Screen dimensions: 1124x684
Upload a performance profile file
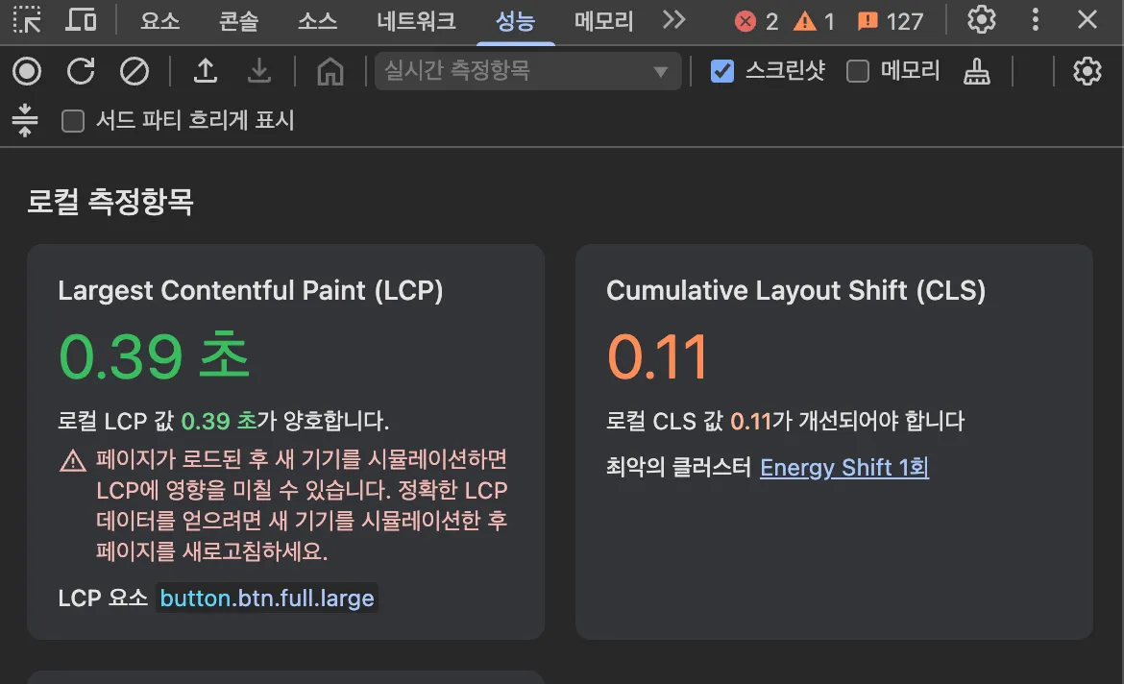click(205, 70)
